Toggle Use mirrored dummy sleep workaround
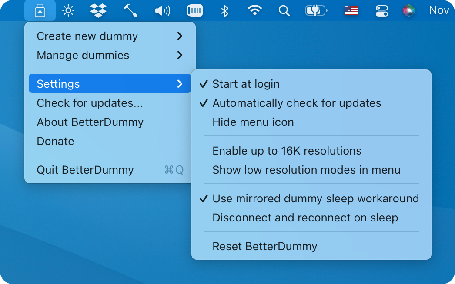Image resolution: width=455 pixels, height=284 pixels. tap(311, 198)
